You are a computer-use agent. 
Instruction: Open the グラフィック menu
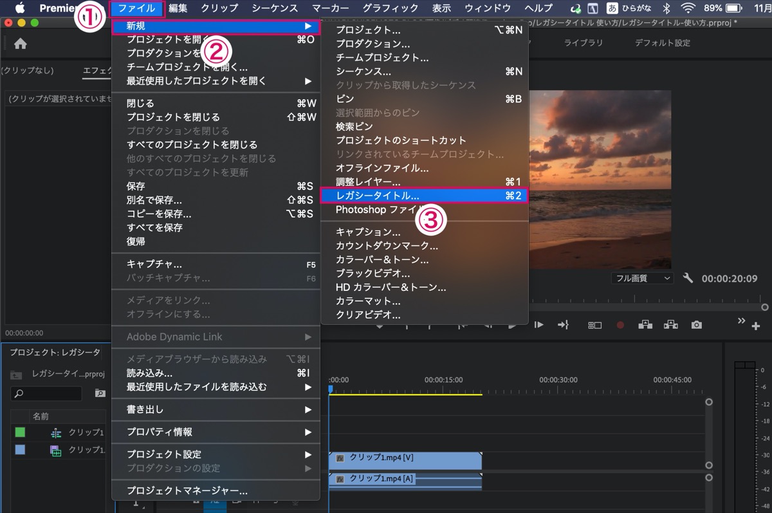click(x=391, y=8)
